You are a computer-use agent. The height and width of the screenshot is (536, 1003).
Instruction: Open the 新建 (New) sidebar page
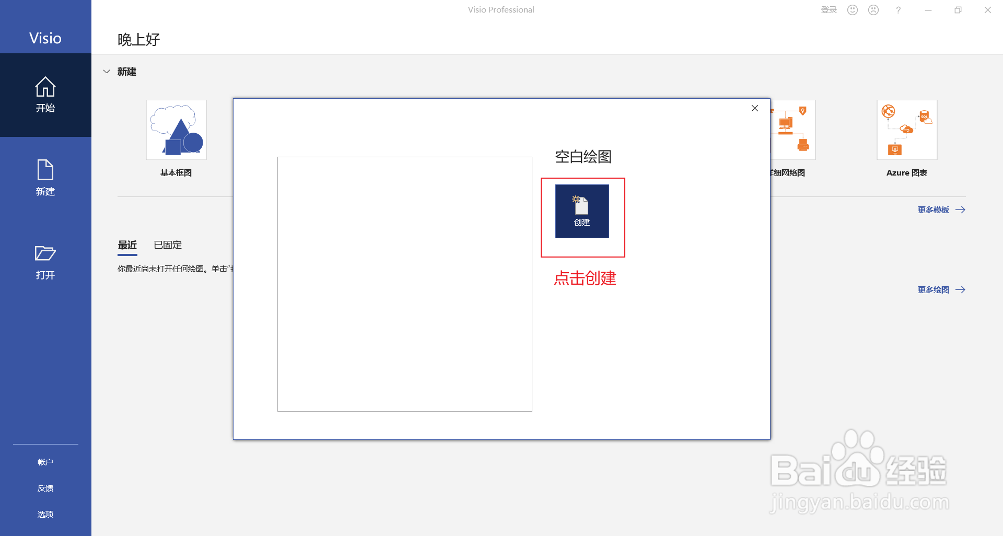tap(45, 178)
